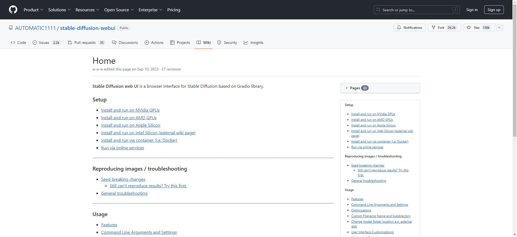Viewport: 517px width, 237px height.
Task: Open main 'Run via online services' link
Action: [x=123, y=148]
